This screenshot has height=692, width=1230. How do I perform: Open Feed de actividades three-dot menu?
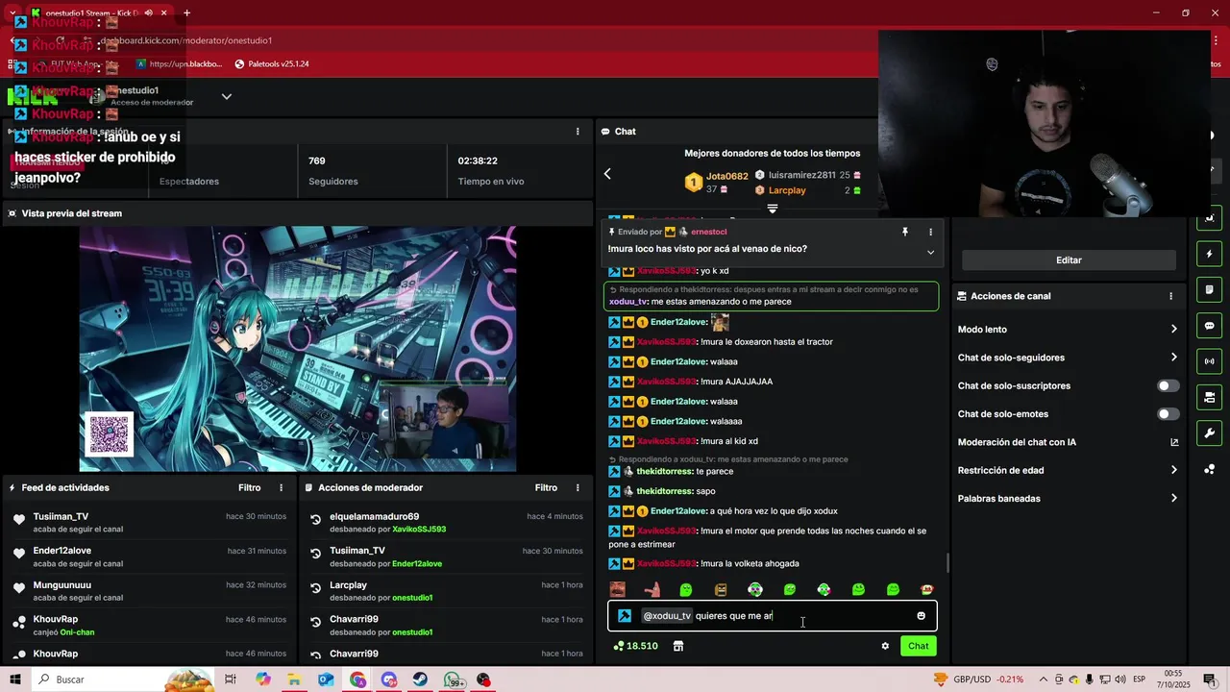282,488
